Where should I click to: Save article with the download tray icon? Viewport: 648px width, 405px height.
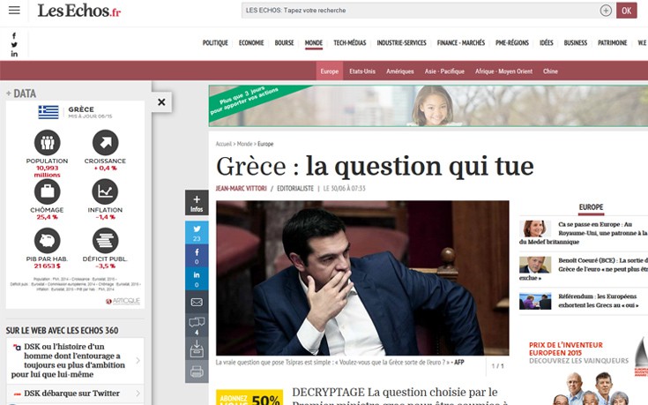pyautogui.click(x=197, y=349)
